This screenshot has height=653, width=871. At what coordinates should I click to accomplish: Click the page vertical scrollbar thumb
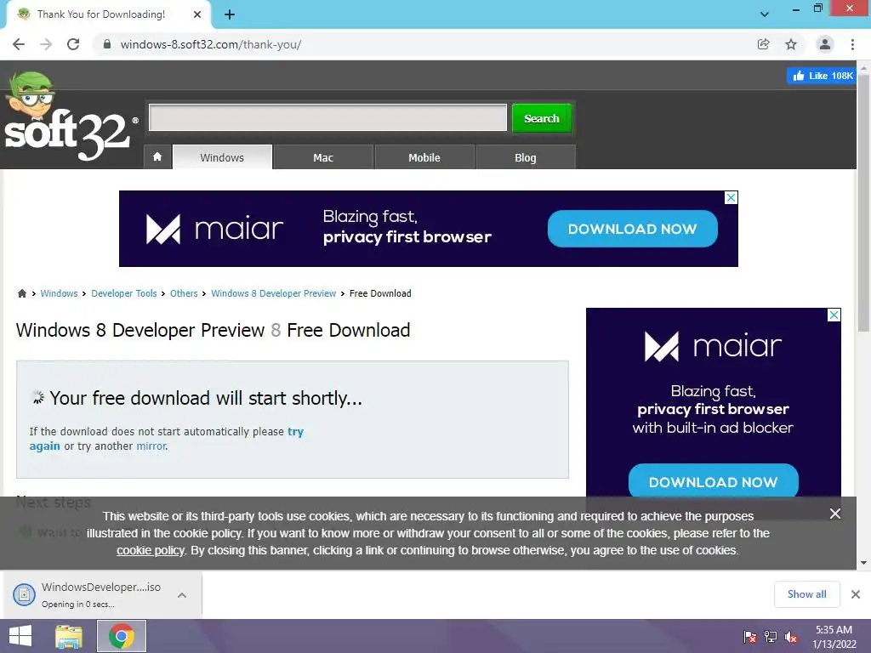863,202
